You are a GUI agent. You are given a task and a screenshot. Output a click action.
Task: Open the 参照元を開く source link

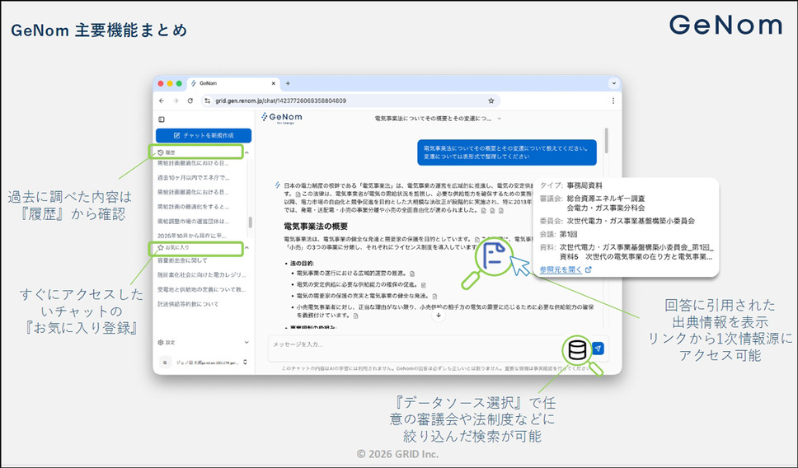point(565,269)
